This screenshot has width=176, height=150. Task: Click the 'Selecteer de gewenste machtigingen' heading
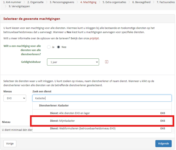pyautogui.click(x=32, y=19)
